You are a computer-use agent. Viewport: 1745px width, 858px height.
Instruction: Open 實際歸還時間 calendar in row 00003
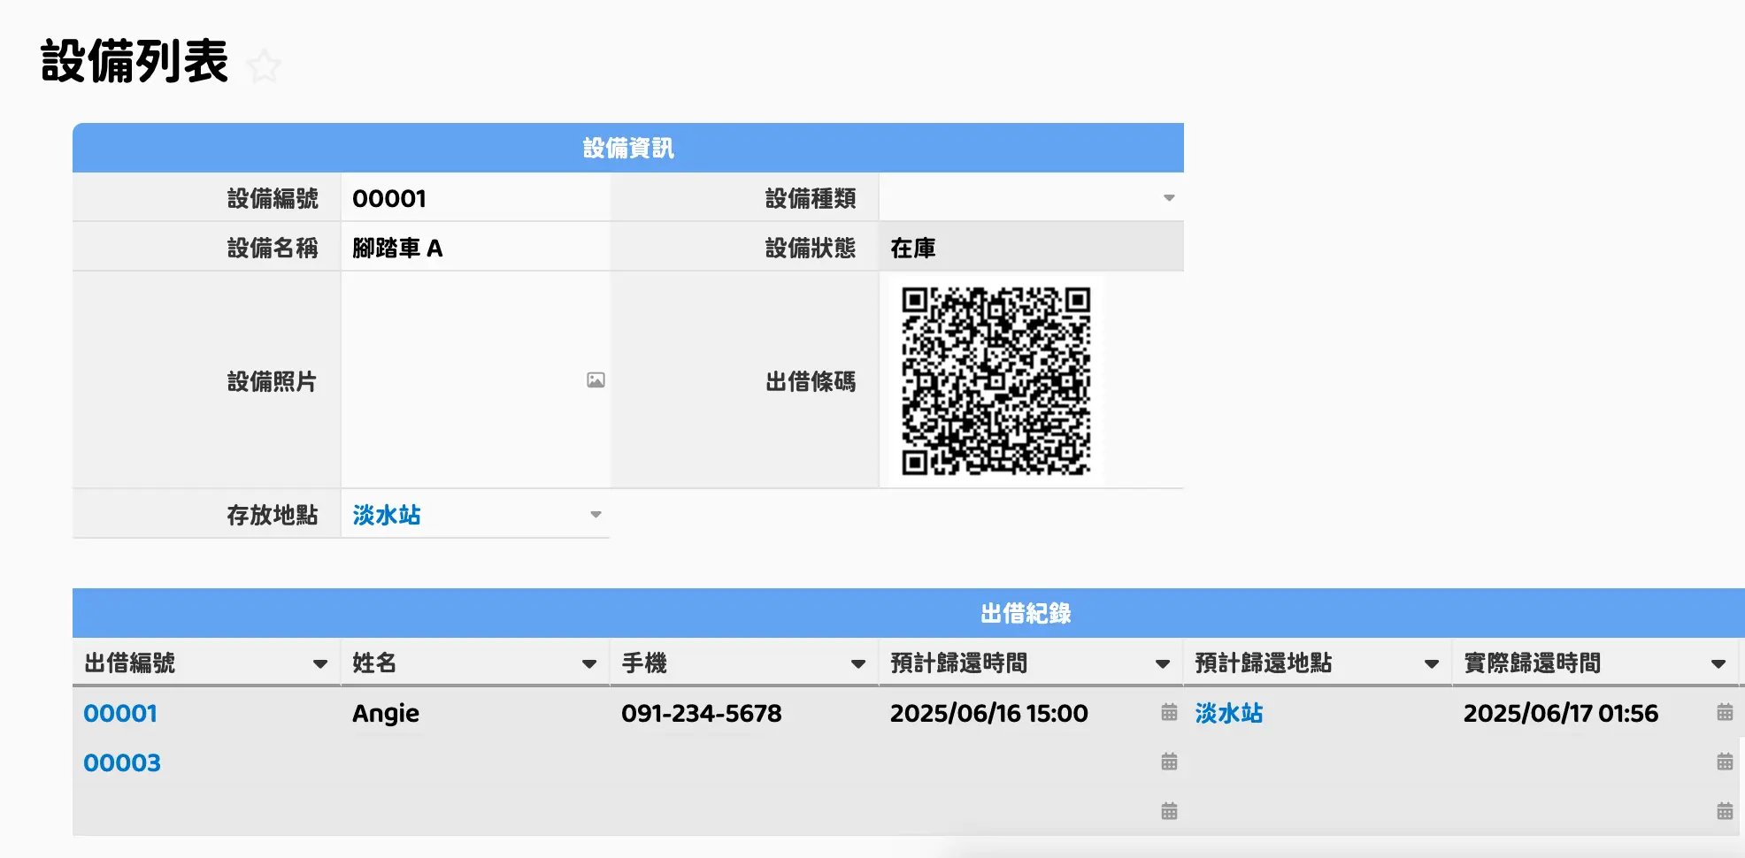click(1725, 762)
